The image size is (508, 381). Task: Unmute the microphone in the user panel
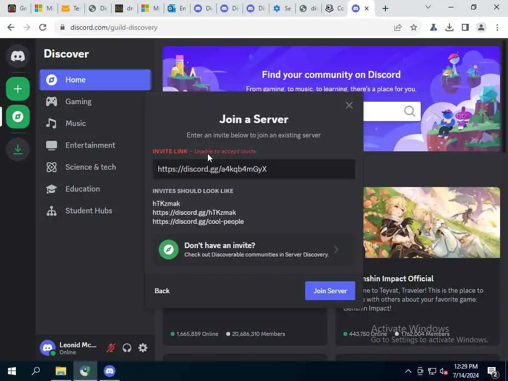111,348
